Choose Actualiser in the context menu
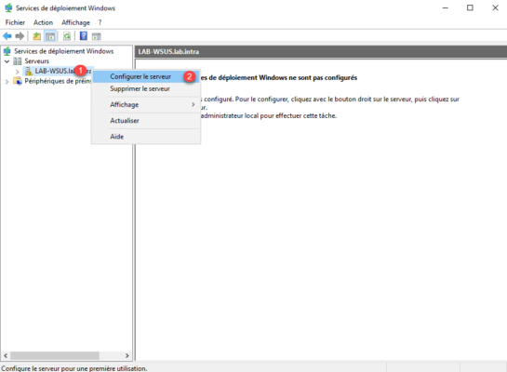The height and width of the screenshot is (372, 507). click(146, 121)
